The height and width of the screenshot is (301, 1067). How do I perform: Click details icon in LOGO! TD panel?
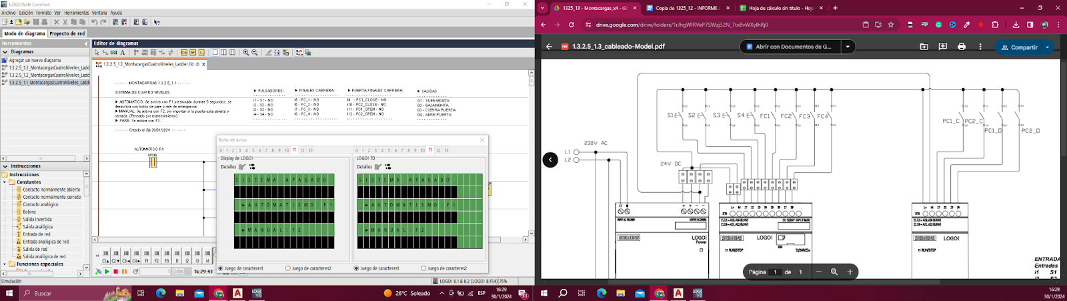click(378, 167)
